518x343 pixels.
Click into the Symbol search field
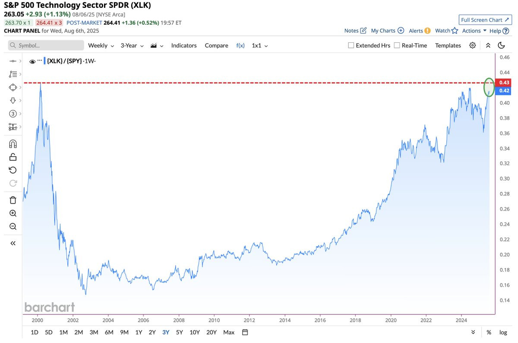(46, 45)
